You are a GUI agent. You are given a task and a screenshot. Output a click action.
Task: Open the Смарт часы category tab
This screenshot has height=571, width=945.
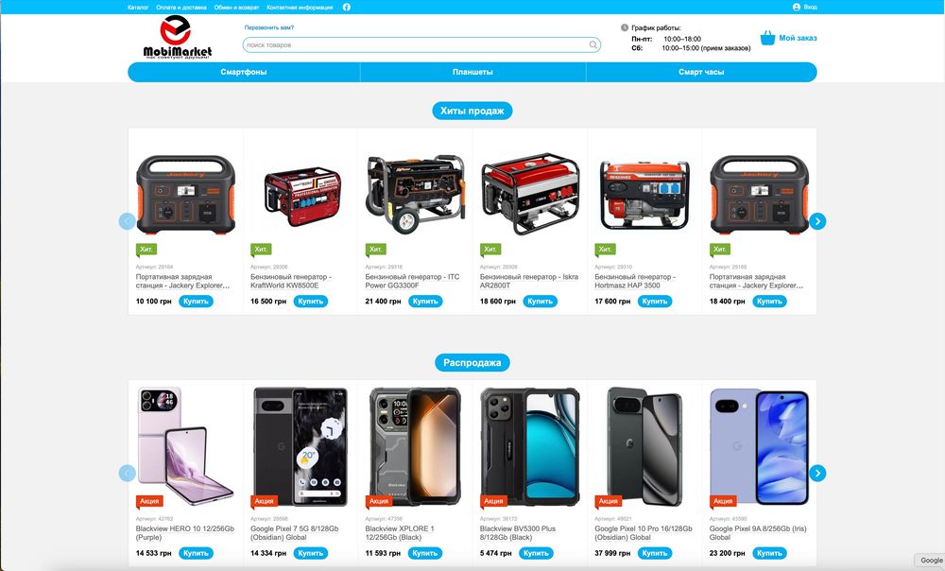point(701,72)
